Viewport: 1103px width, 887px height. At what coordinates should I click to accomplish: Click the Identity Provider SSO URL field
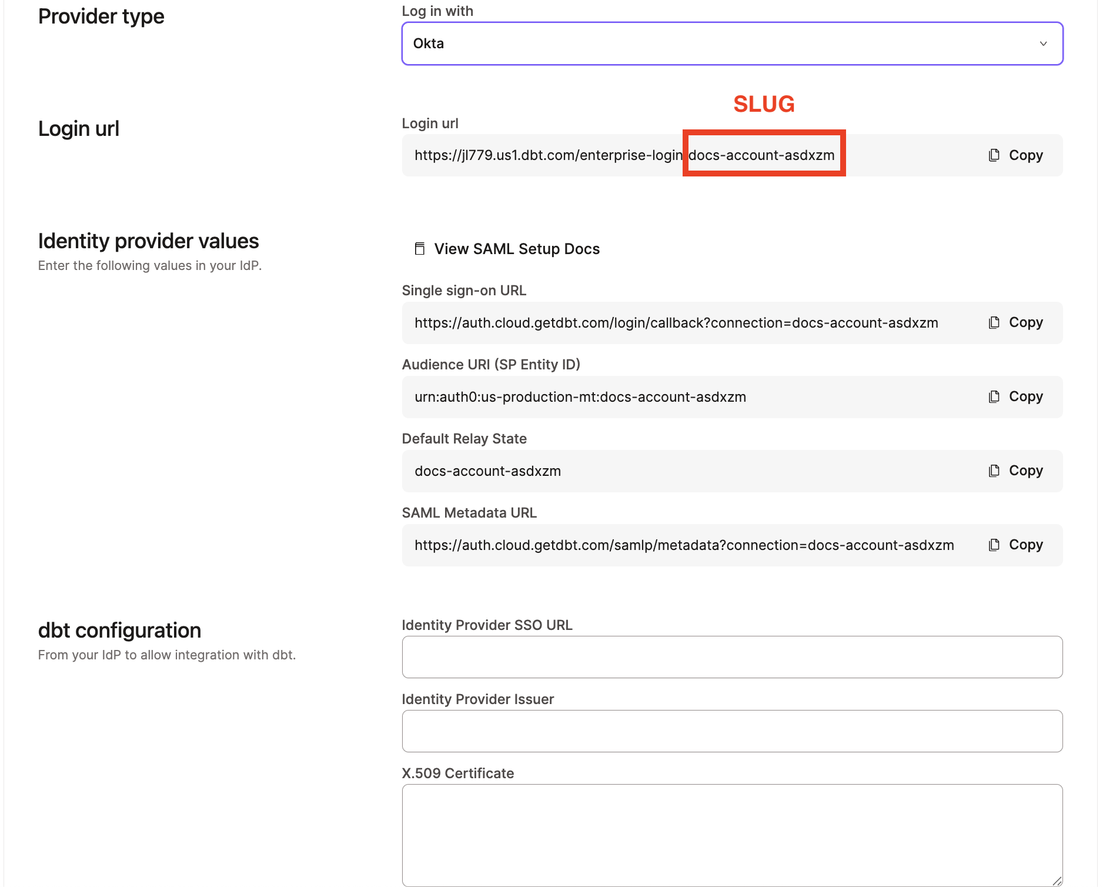pos(732,657)
